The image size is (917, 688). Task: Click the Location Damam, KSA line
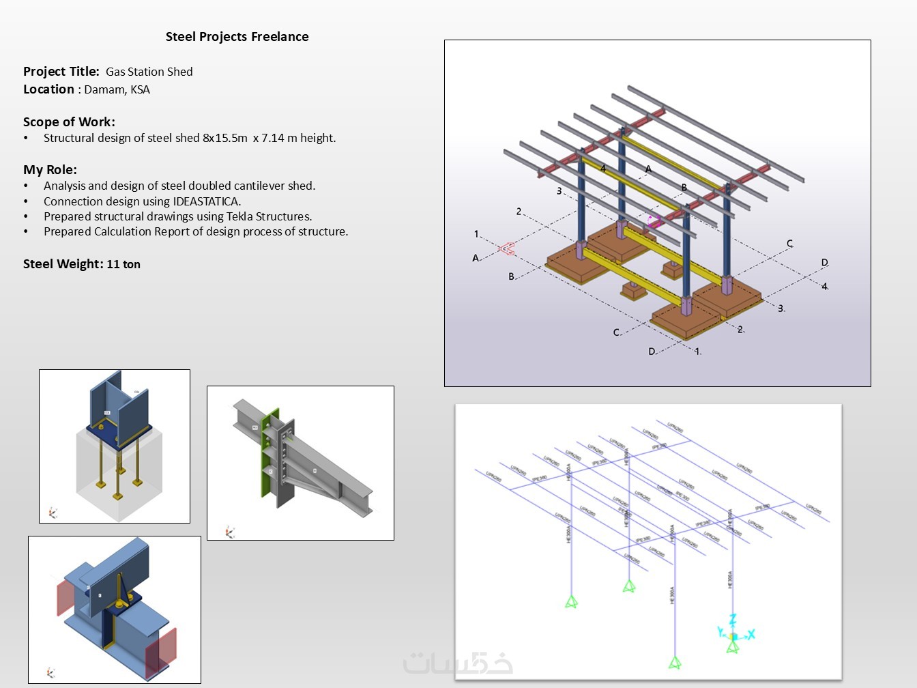[x=87, y=89]
